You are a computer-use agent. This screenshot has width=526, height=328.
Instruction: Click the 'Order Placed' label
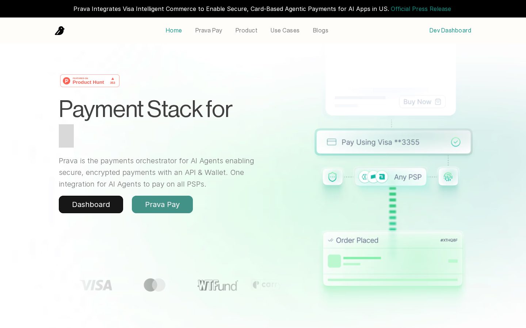coord(357,240)
